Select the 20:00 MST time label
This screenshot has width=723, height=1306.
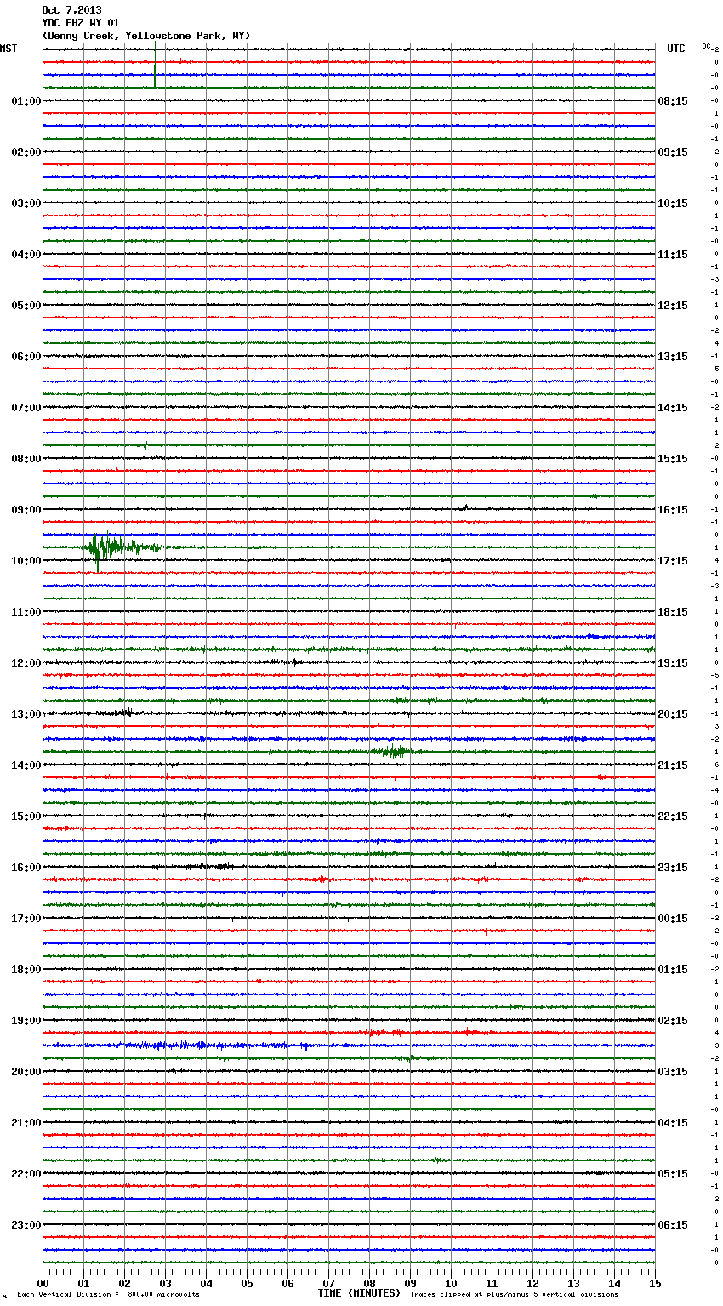click(x=26, y=1072)
